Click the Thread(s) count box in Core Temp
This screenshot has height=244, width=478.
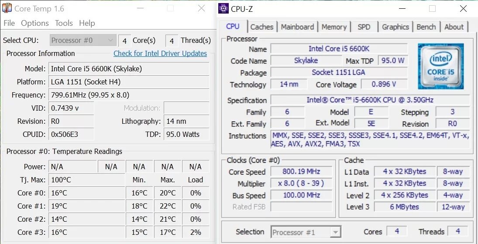[x=172, y=41]
